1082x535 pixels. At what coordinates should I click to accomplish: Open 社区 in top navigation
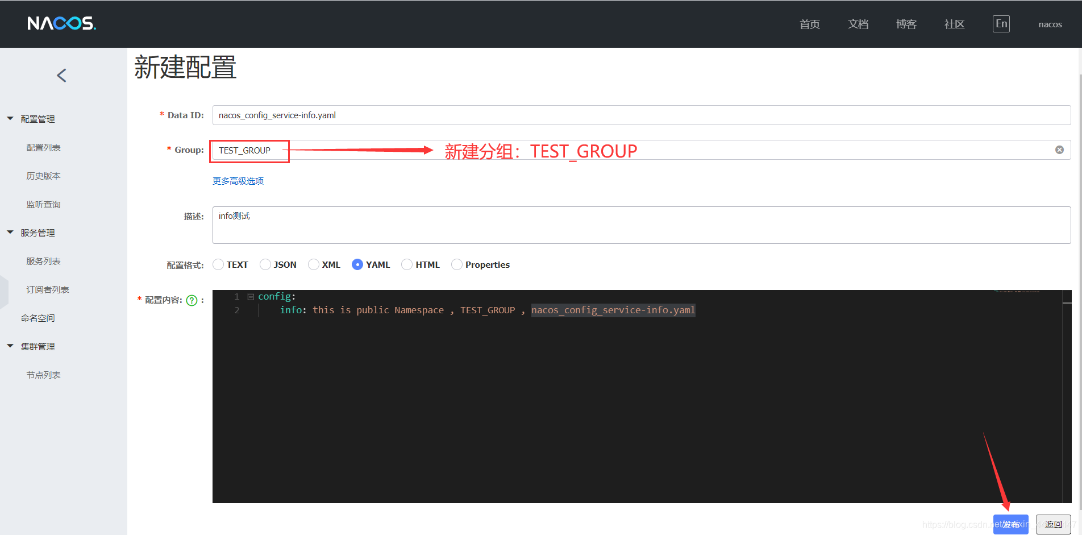pos(955,24)
